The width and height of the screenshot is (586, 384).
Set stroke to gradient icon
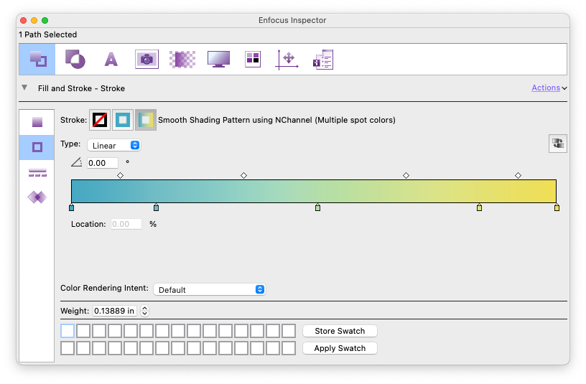(145, 120)
